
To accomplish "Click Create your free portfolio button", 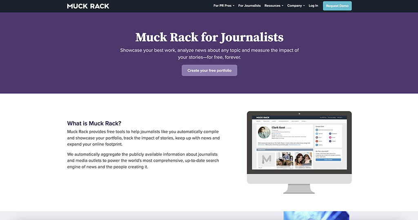I will pos(209,70).
